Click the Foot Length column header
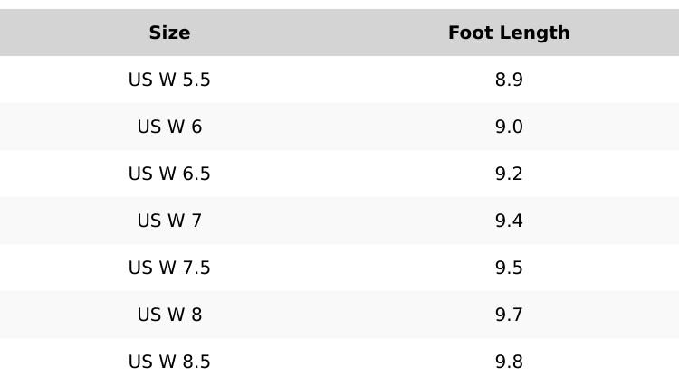This screenshot has height=385, width=679. (x=509, y=33)
